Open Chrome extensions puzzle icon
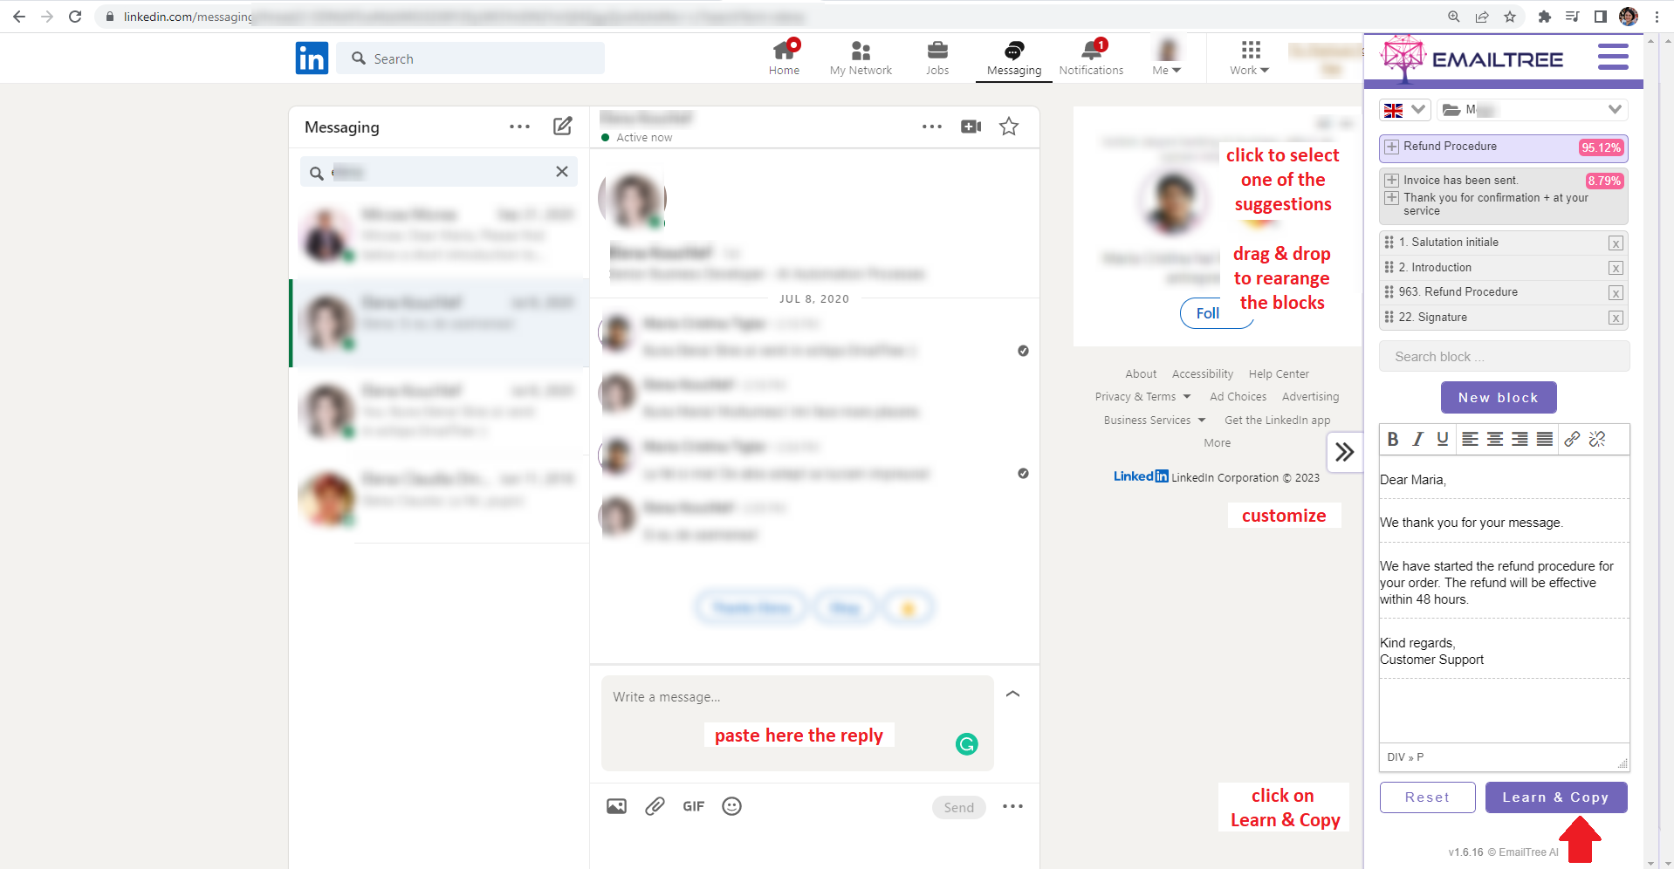Image resolution: width=1674 pixels, height=869 pixels. [x=1544, y=17]
